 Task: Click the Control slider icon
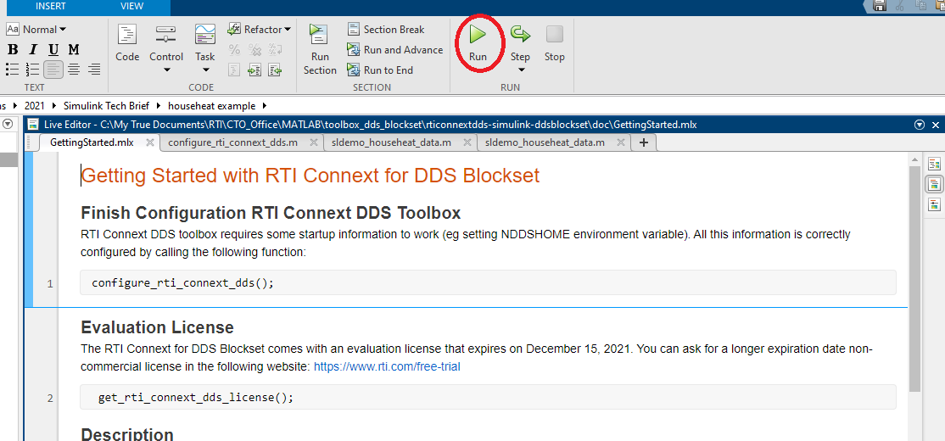point(165,34)
